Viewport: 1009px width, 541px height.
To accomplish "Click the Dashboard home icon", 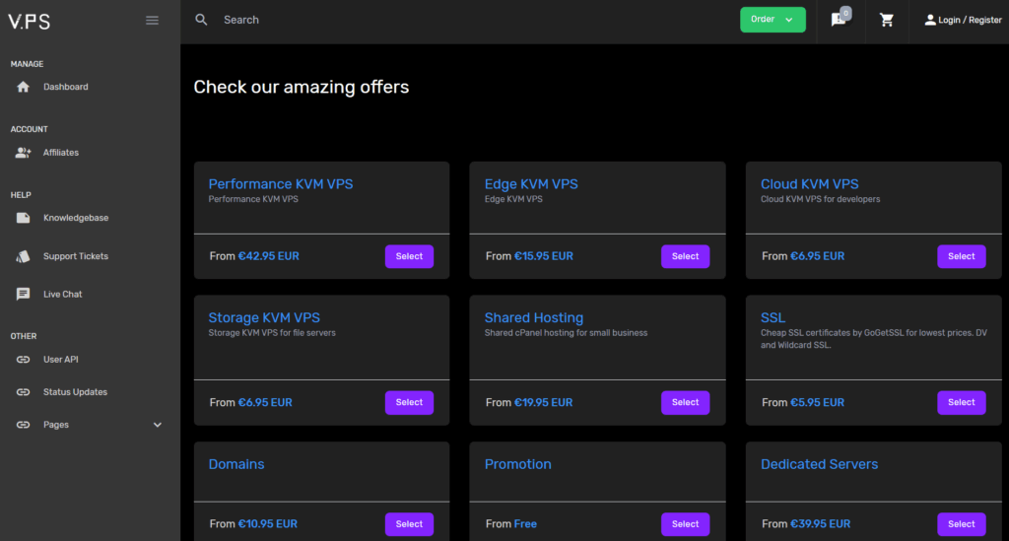I will point(24,87).
